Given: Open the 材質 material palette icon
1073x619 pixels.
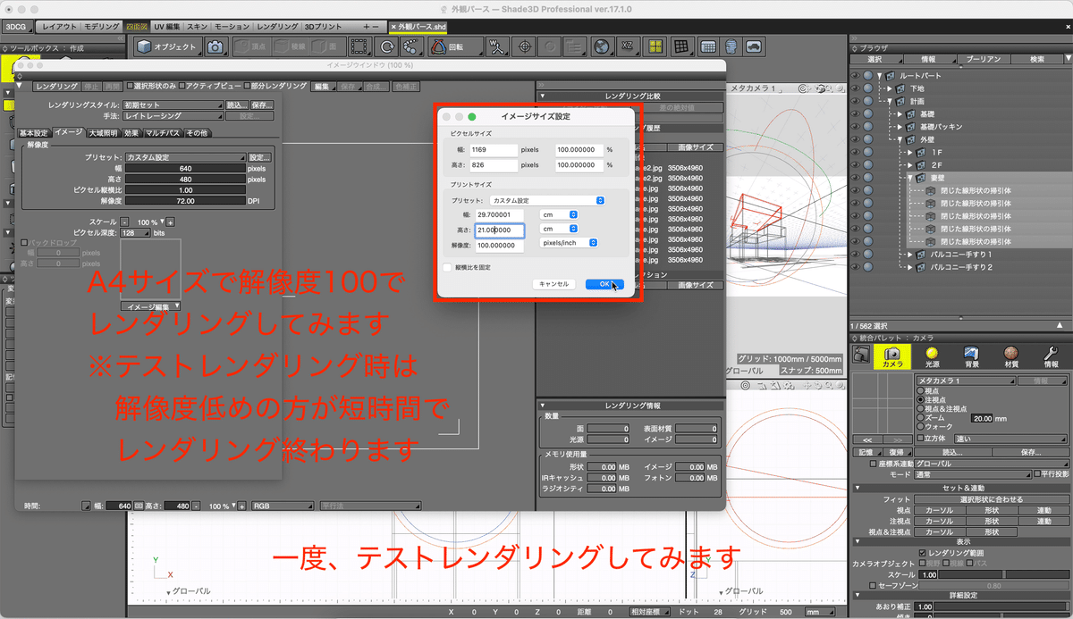Looking at the screenshot, I should pos(1011,357).
